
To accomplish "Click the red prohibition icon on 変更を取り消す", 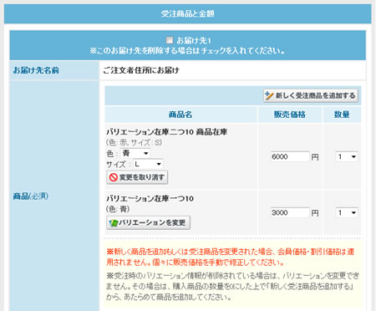I will click(113, 177).
